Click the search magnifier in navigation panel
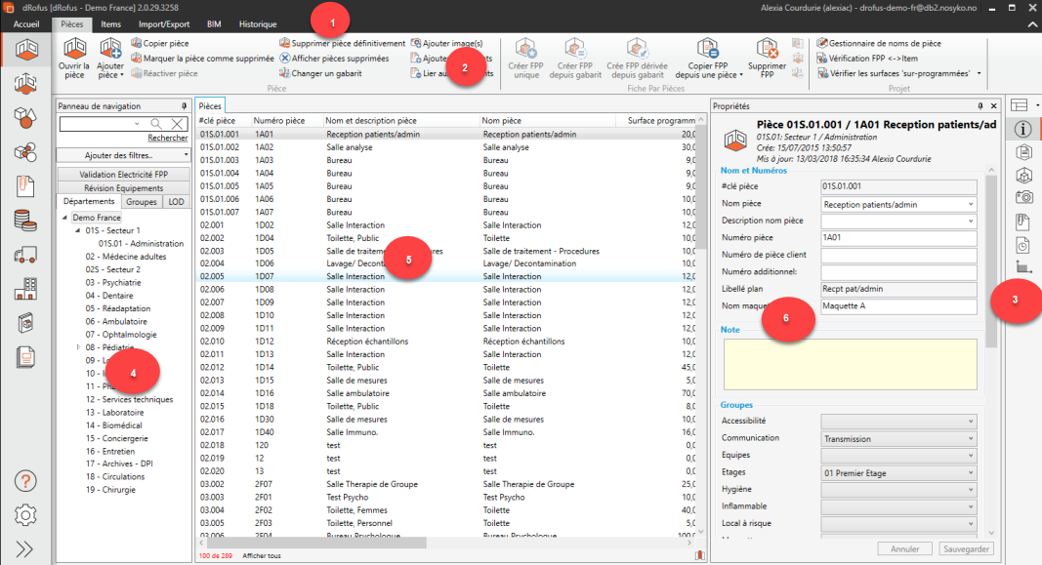Viewport: 1042px width, 565px height. coord(156,124)
